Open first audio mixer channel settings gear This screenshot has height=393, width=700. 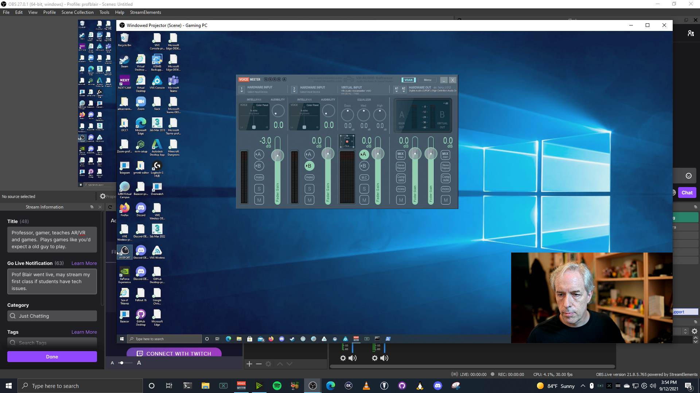click(343, 358)
